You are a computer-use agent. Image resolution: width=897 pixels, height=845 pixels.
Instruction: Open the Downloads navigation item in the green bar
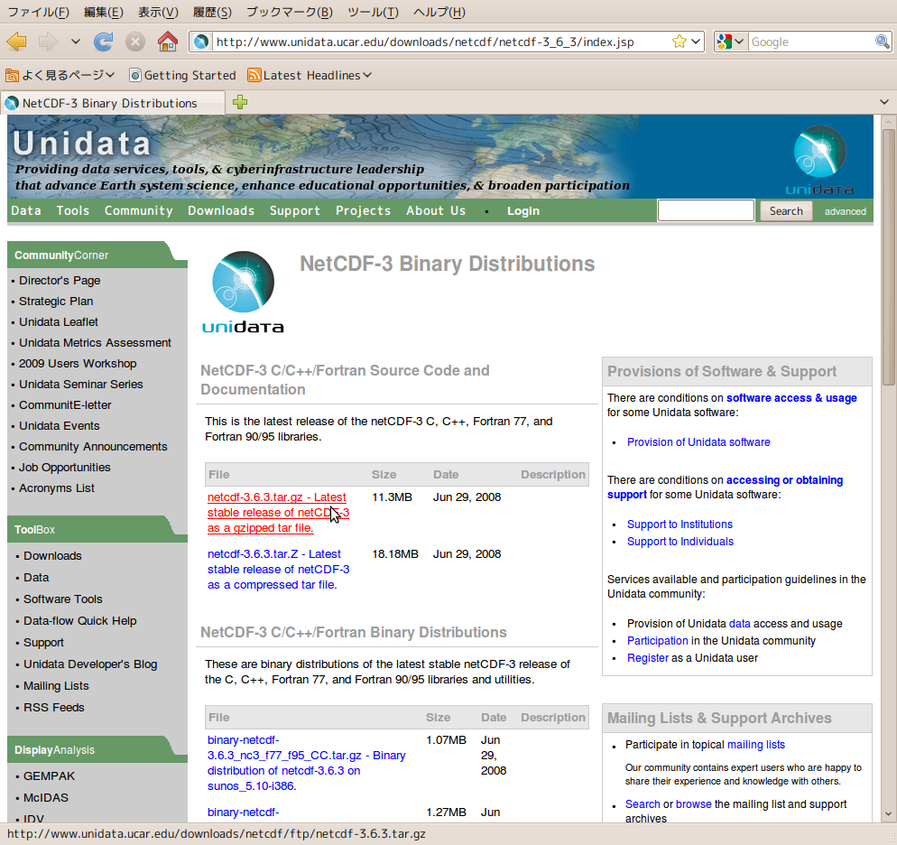coord(221,210)
